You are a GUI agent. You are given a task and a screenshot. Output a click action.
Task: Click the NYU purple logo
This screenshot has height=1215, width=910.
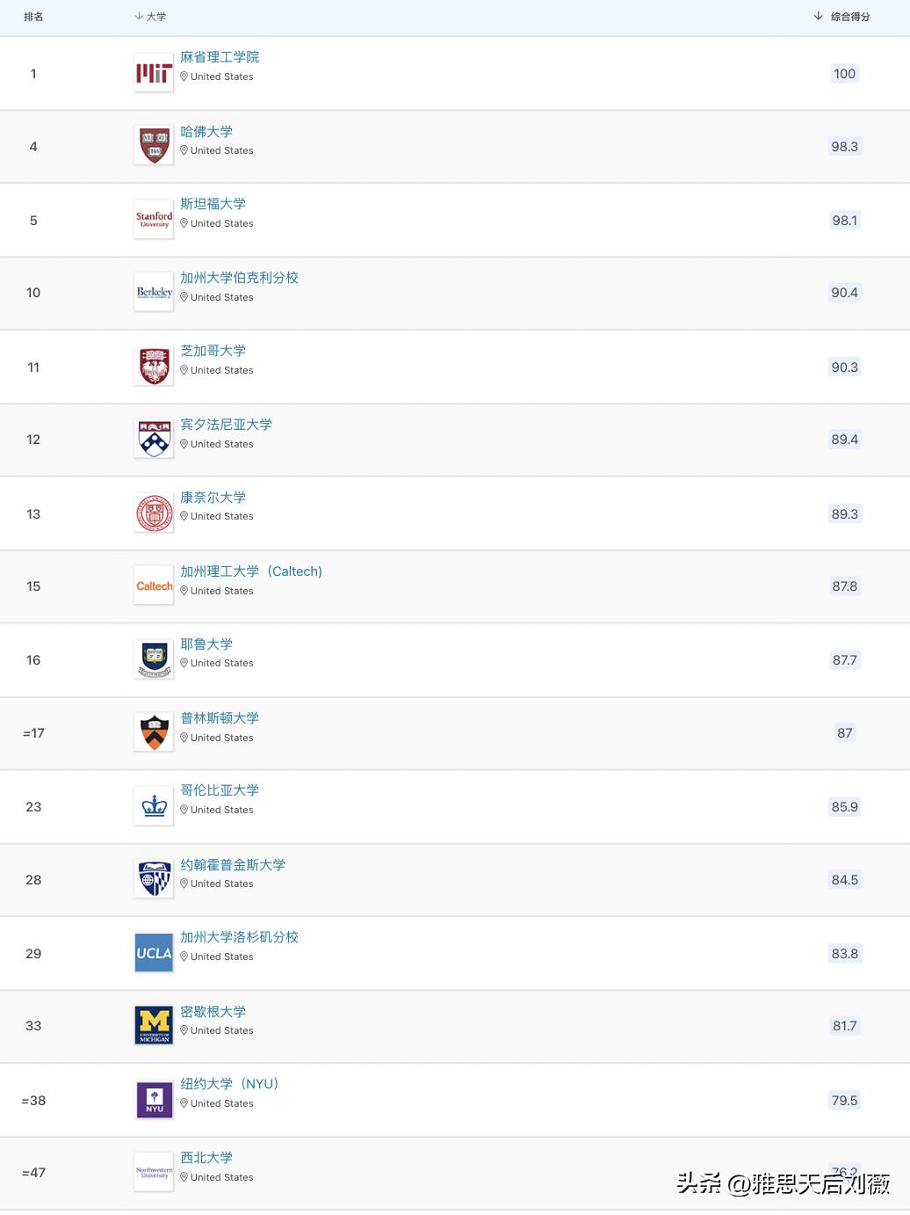point(154,1100)
